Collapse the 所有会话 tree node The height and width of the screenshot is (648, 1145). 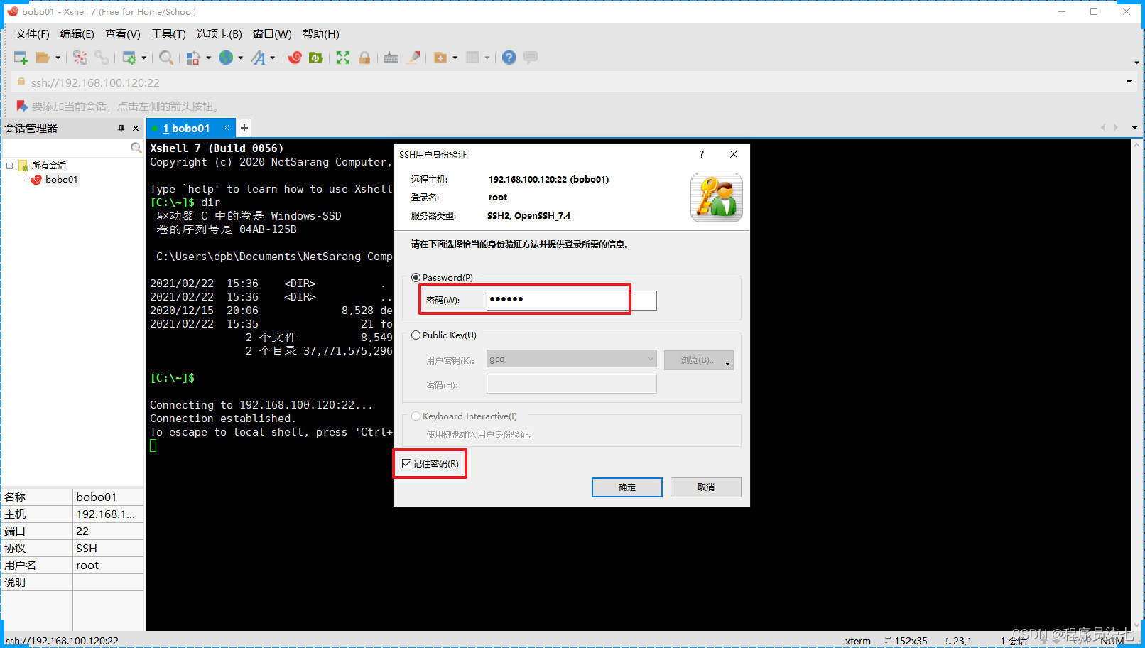[10, 166]
